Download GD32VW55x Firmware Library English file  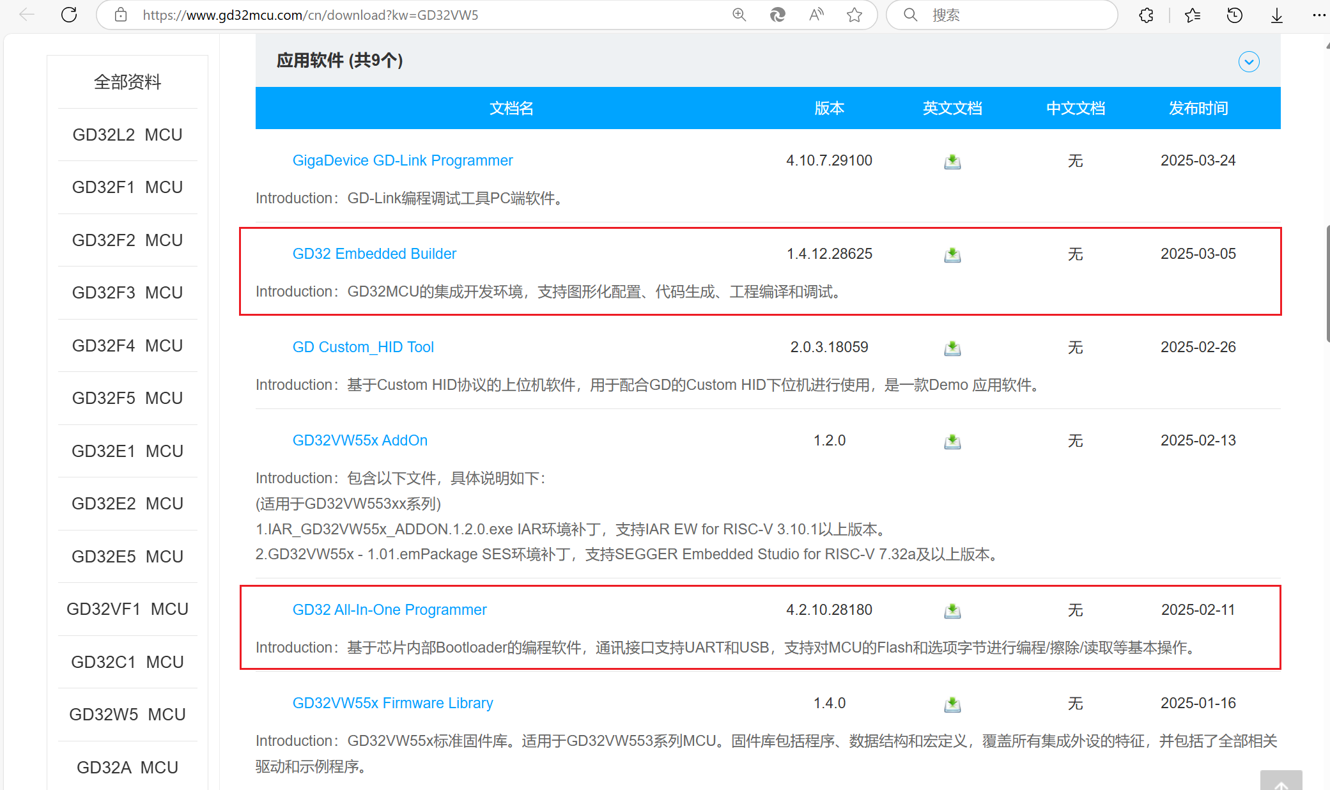[952, 704]
